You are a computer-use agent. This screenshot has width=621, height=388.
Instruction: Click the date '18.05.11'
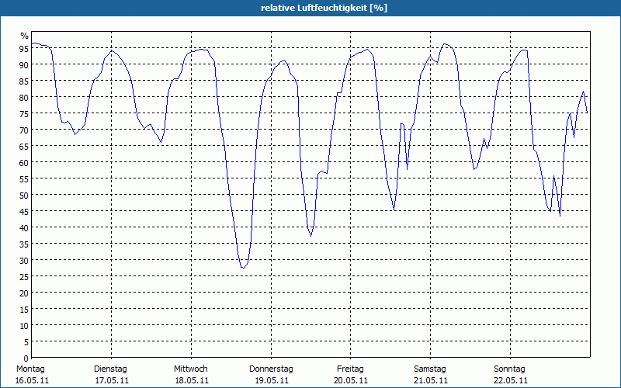[192, 380]
